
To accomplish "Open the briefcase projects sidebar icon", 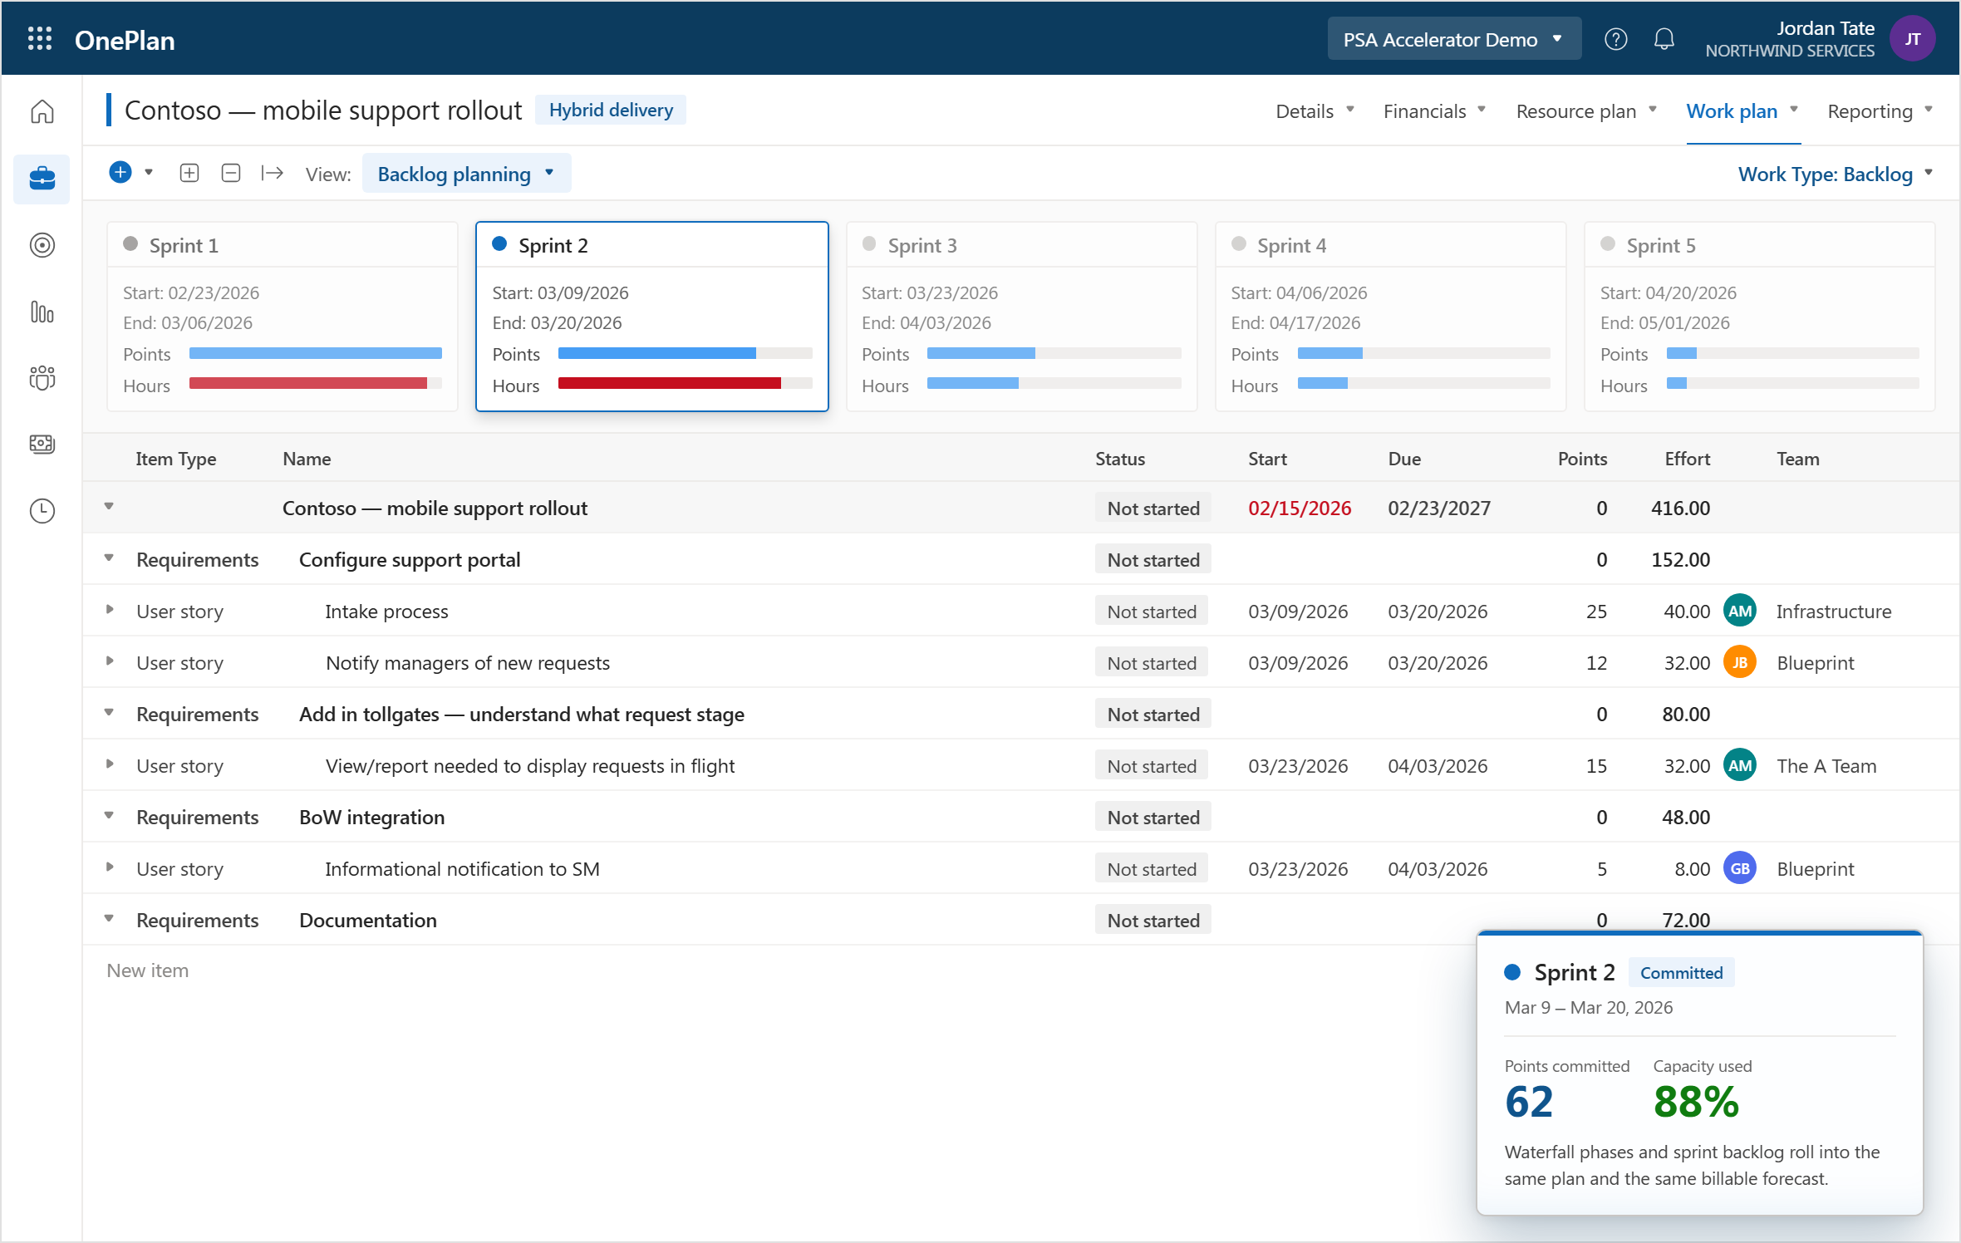I will coord(42,178).
